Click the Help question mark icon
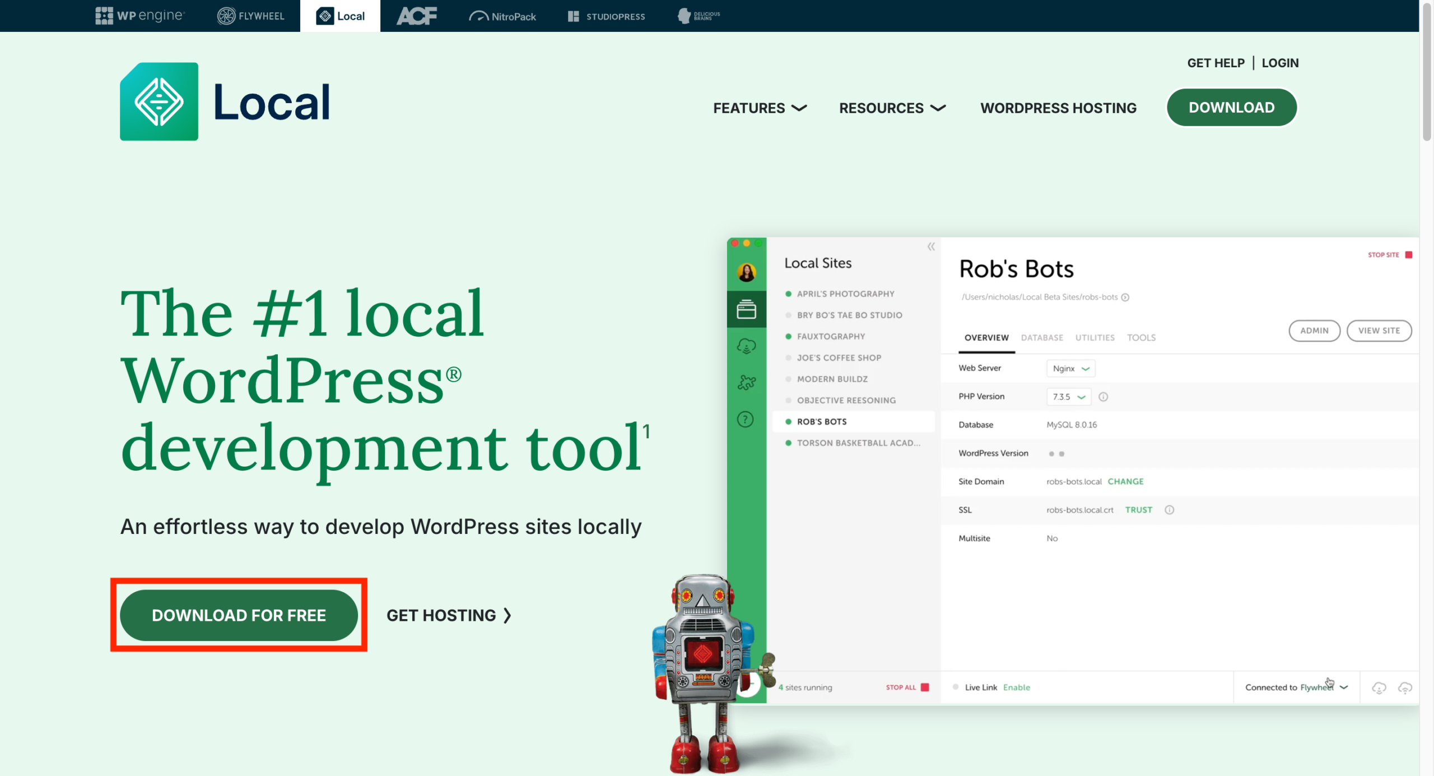This screenshot has height=776, width=1434. (746, 419)
